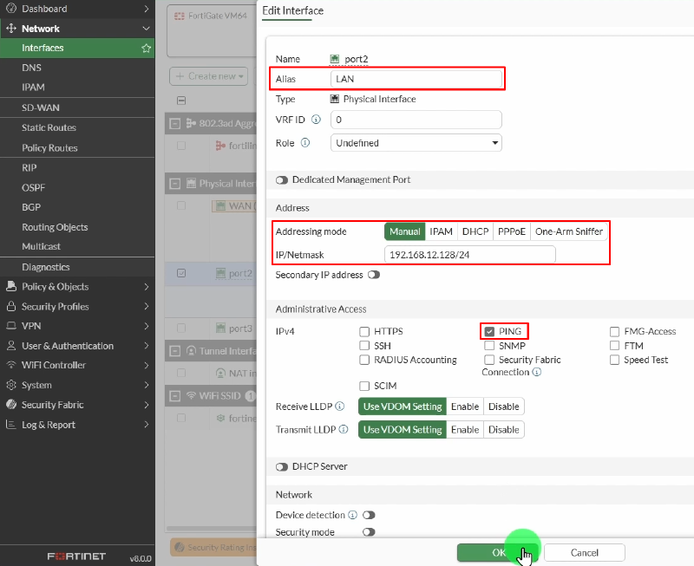
Task: Click the FortiGate VM64 device icon
Action: click(180, 16)
